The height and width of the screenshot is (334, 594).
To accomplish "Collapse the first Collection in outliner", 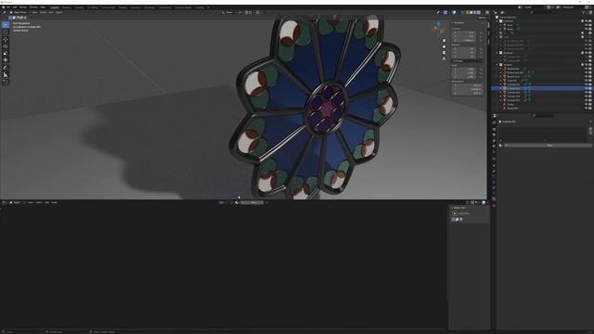I will point(497,21).
